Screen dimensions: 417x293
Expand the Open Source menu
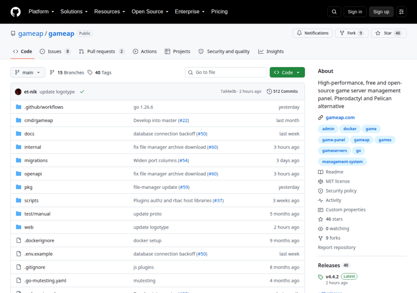tap(150, 12)
